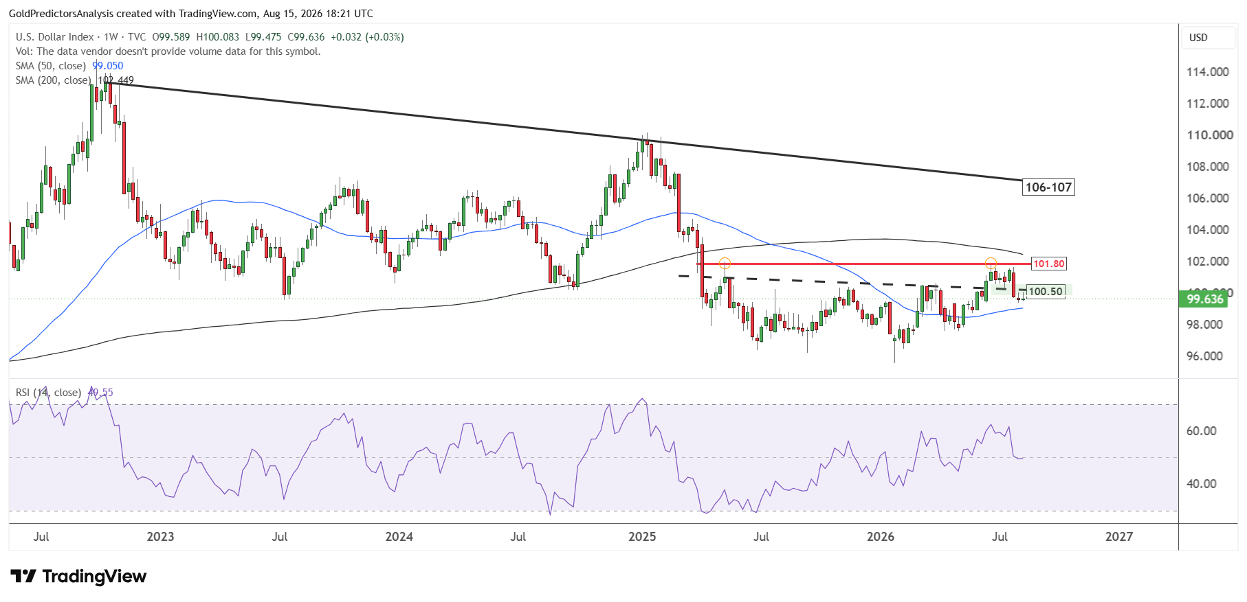Click the 100.50 level label

coord(1046,292)
